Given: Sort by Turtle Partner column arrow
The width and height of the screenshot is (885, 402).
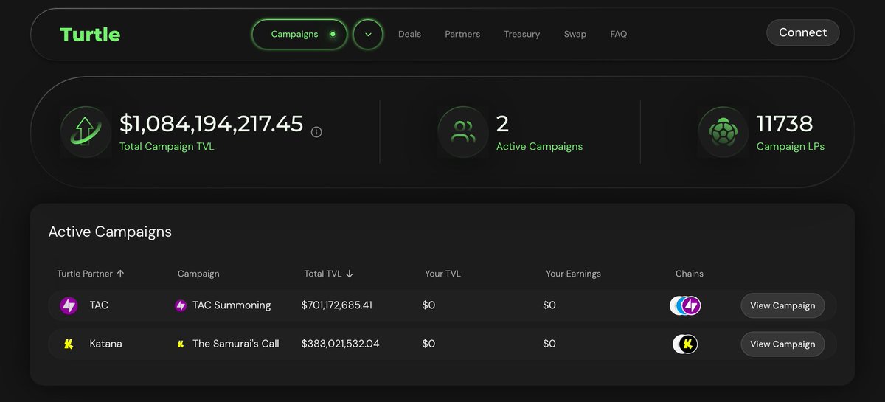Looking at the screenshot, I should (121, 274).
